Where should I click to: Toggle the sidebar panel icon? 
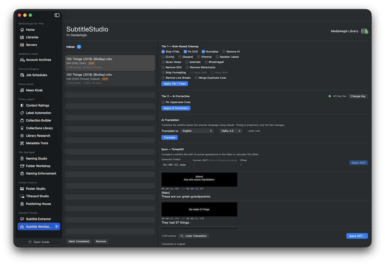[57, 15]
